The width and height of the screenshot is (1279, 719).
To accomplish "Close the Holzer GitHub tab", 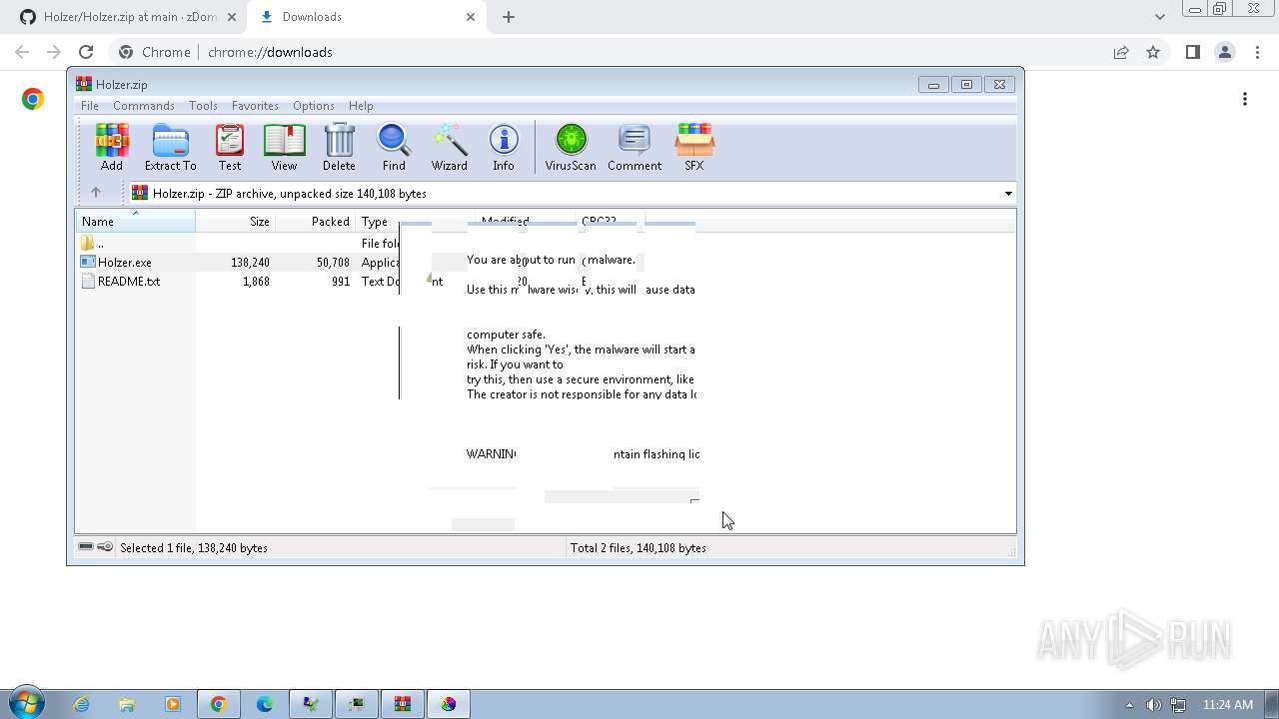I will coord(232,17).
